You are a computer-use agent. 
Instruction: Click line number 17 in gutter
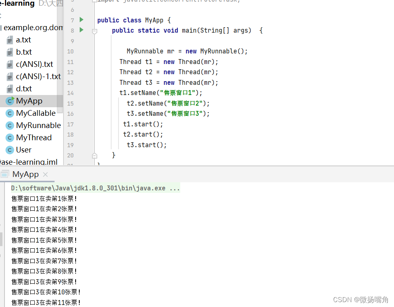[x=70, y=125]
